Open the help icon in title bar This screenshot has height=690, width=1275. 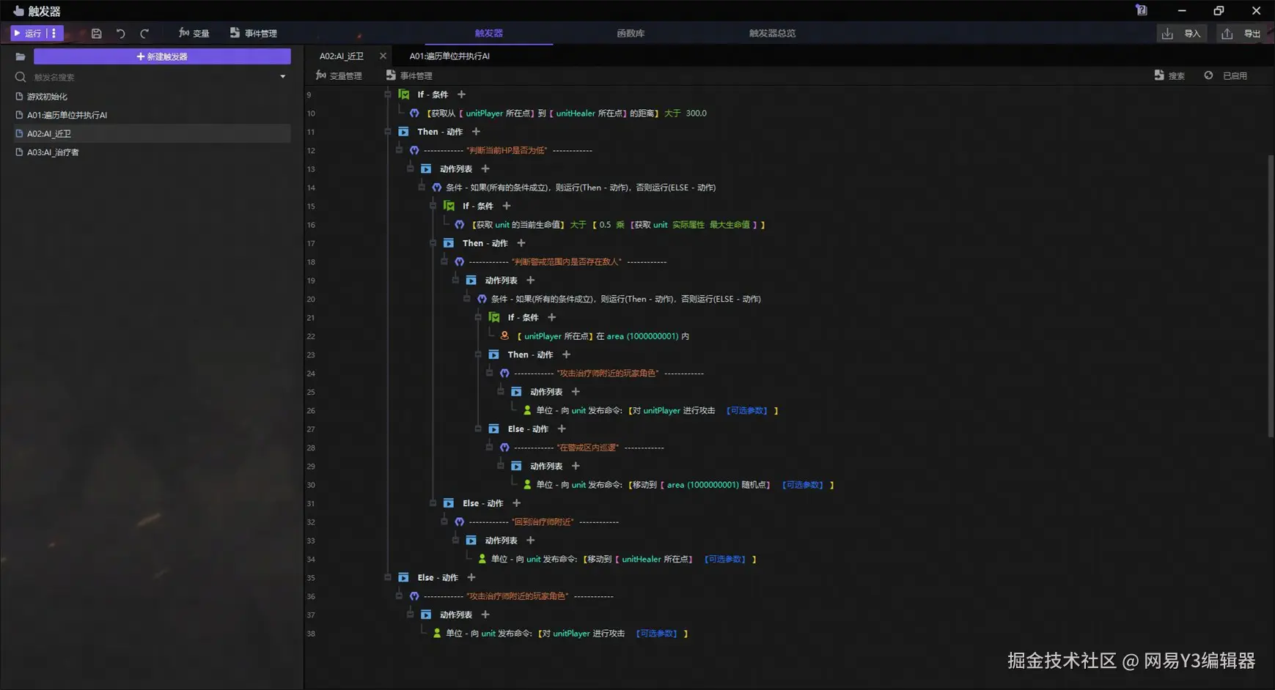pyautogui.click(x=1142, y=10)
